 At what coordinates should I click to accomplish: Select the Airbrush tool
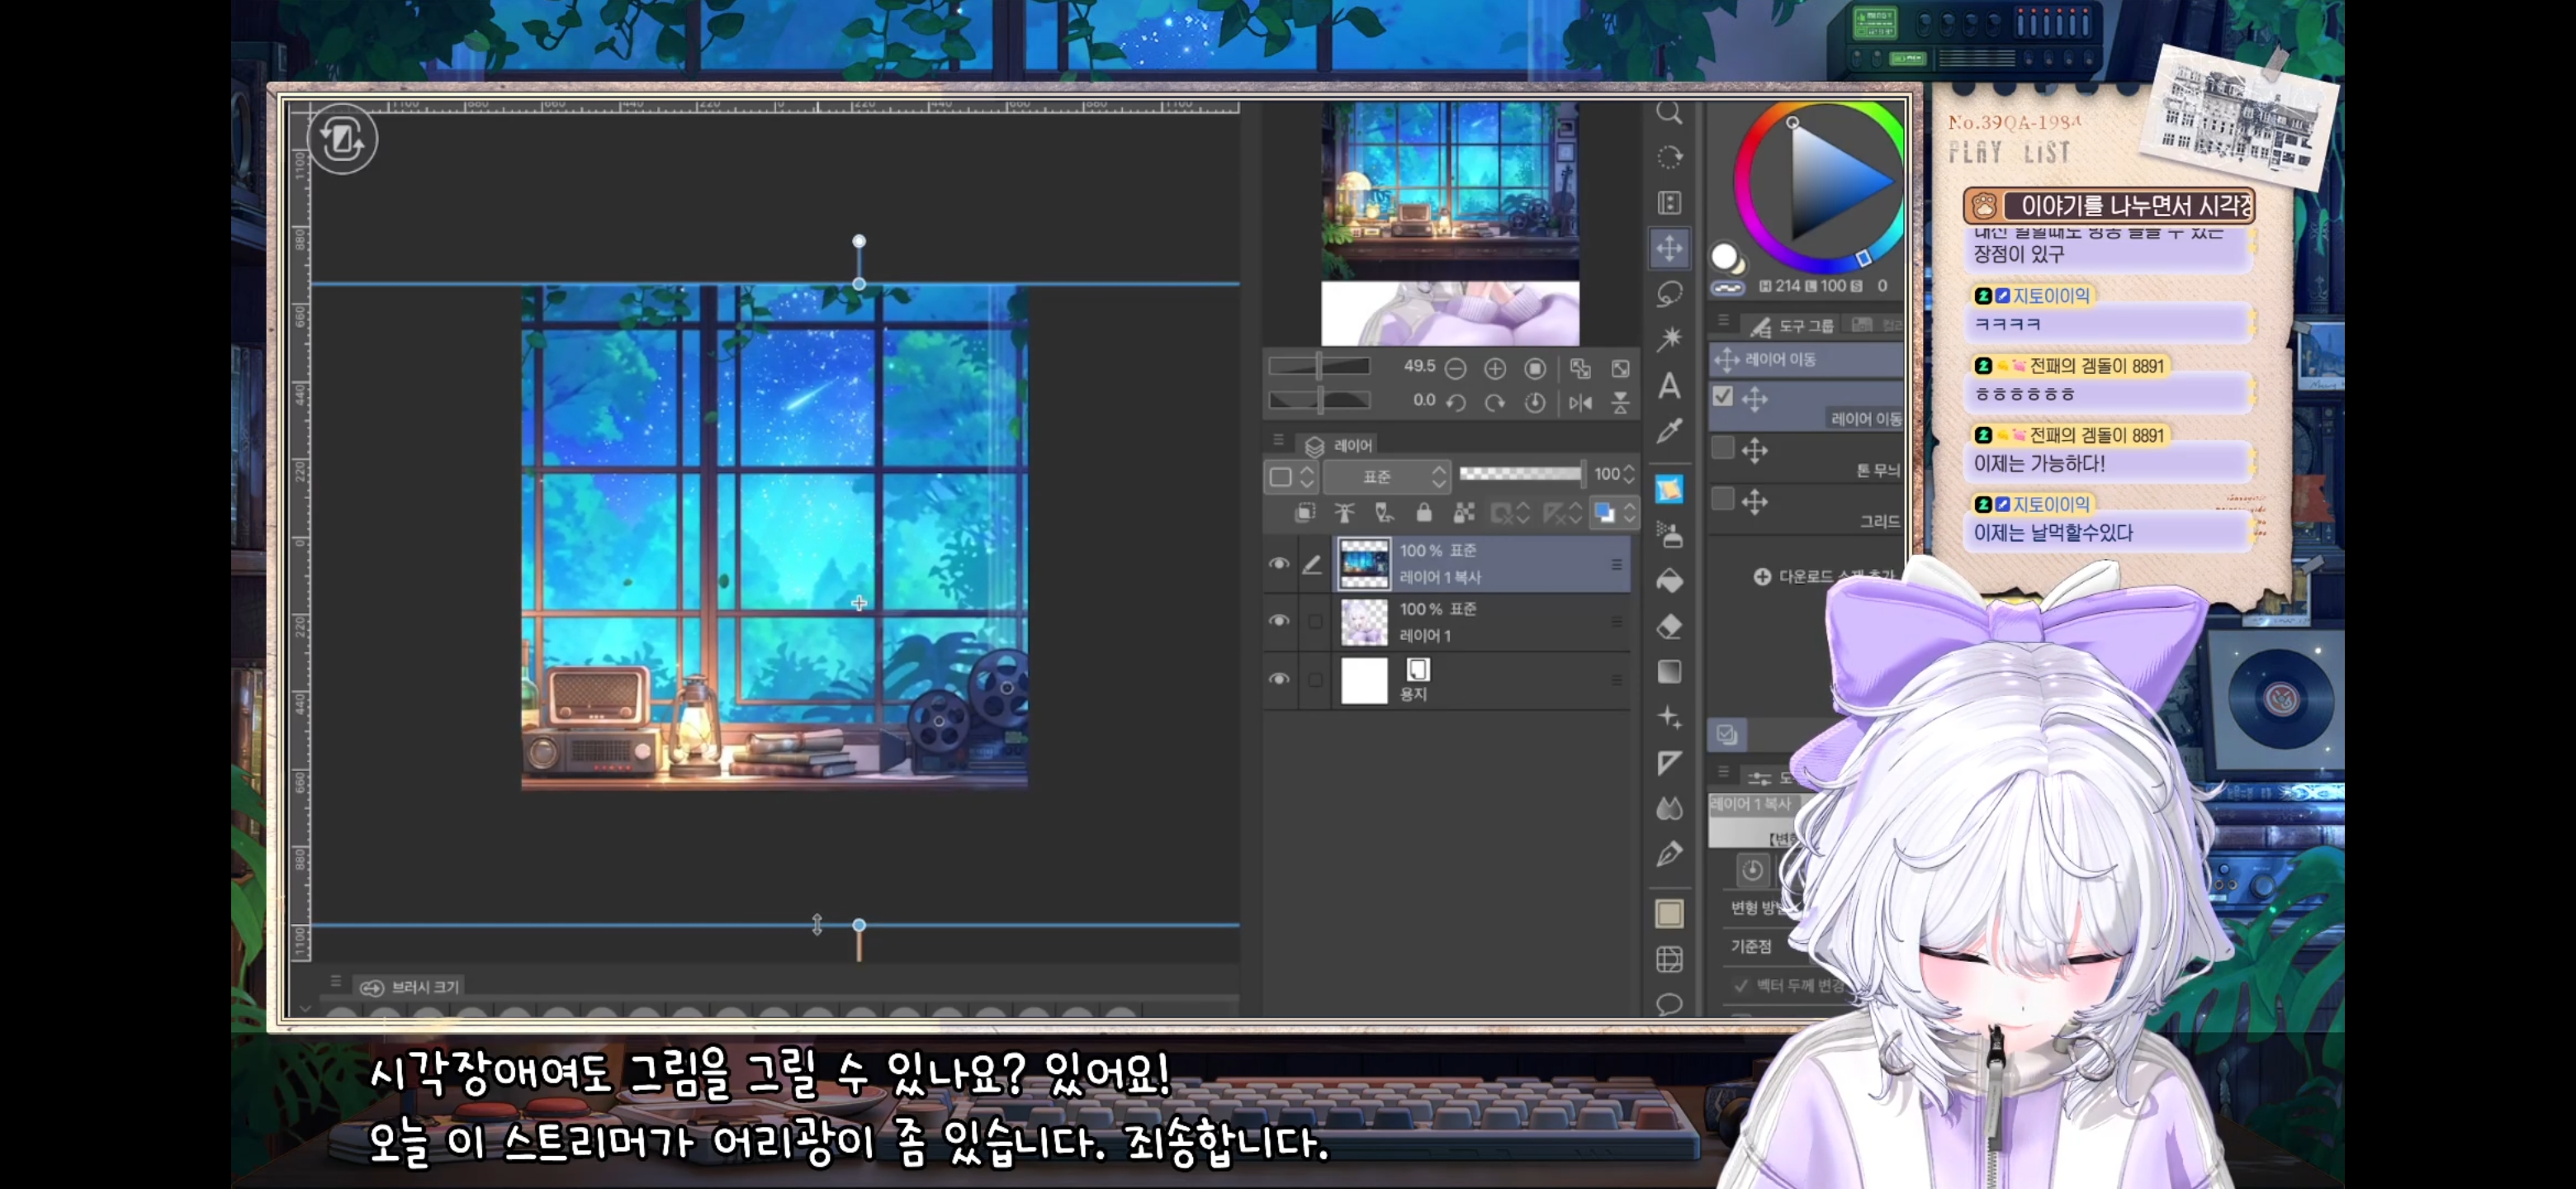pos(1669,535)
